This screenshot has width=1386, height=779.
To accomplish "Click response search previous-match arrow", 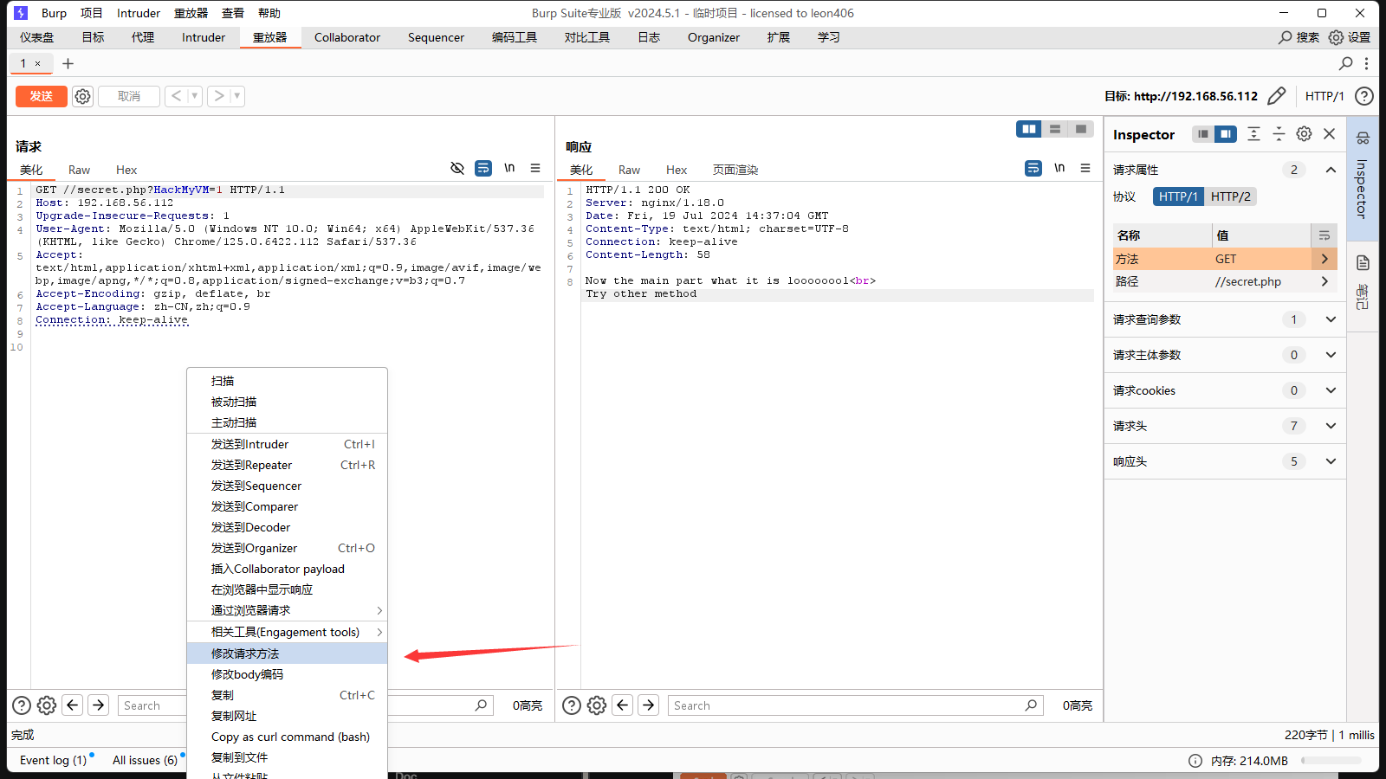I will pos(623,705).
